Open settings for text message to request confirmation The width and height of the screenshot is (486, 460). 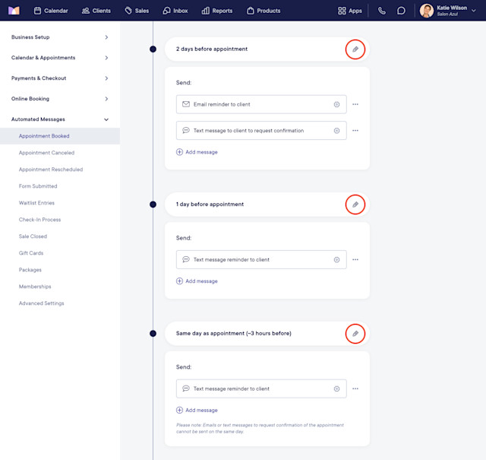pos(336,131)
